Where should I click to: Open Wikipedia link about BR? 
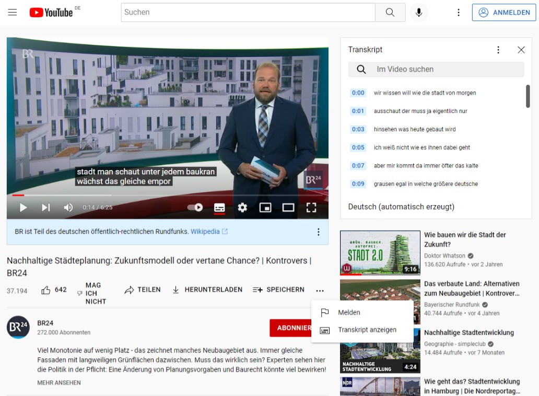(209, 231)
